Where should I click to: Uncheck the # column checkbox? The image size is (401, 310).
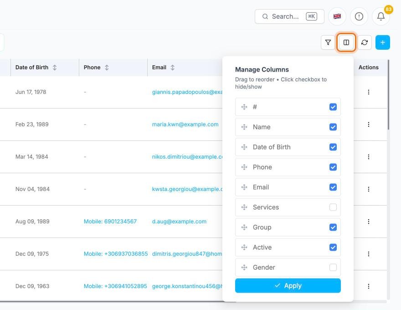tap(333, 107)
